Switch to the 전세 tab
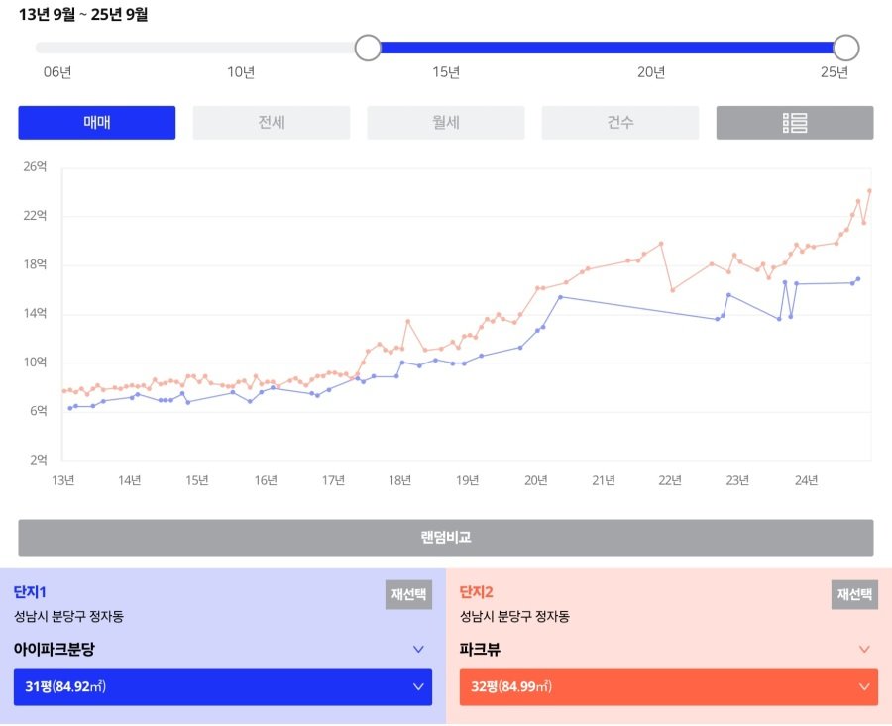The width and height of the screenshot is (892, 726). pos(271,123)
